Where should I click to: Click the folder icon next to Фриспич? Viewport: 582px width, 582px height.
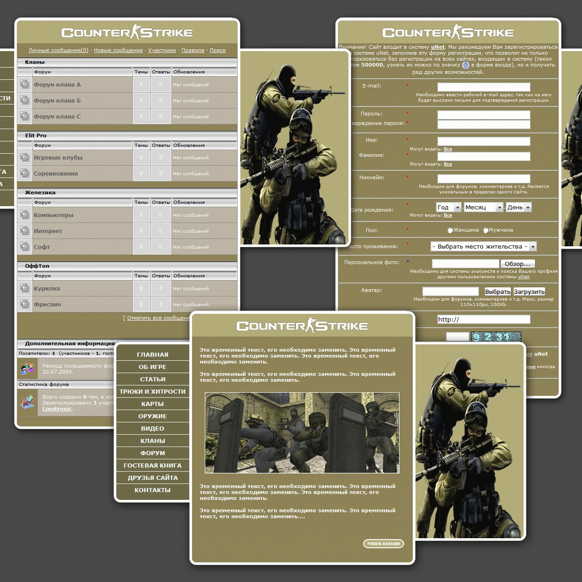click(25, 304)
